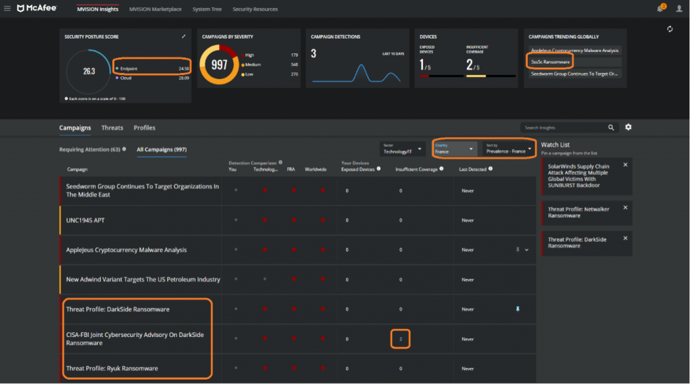Open the notifications bell
This screenshot has width=692, height=385.
661,8
